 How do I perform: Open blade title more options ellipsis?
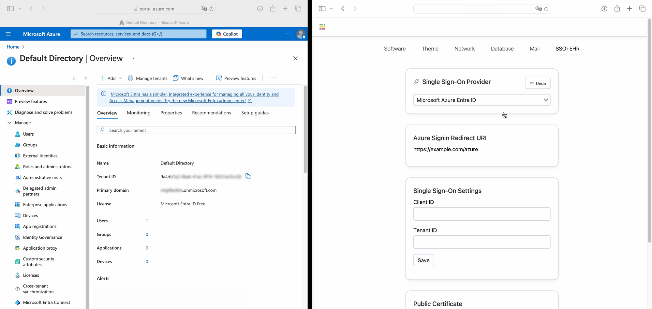pyautogui.click(x=133, y=58)
